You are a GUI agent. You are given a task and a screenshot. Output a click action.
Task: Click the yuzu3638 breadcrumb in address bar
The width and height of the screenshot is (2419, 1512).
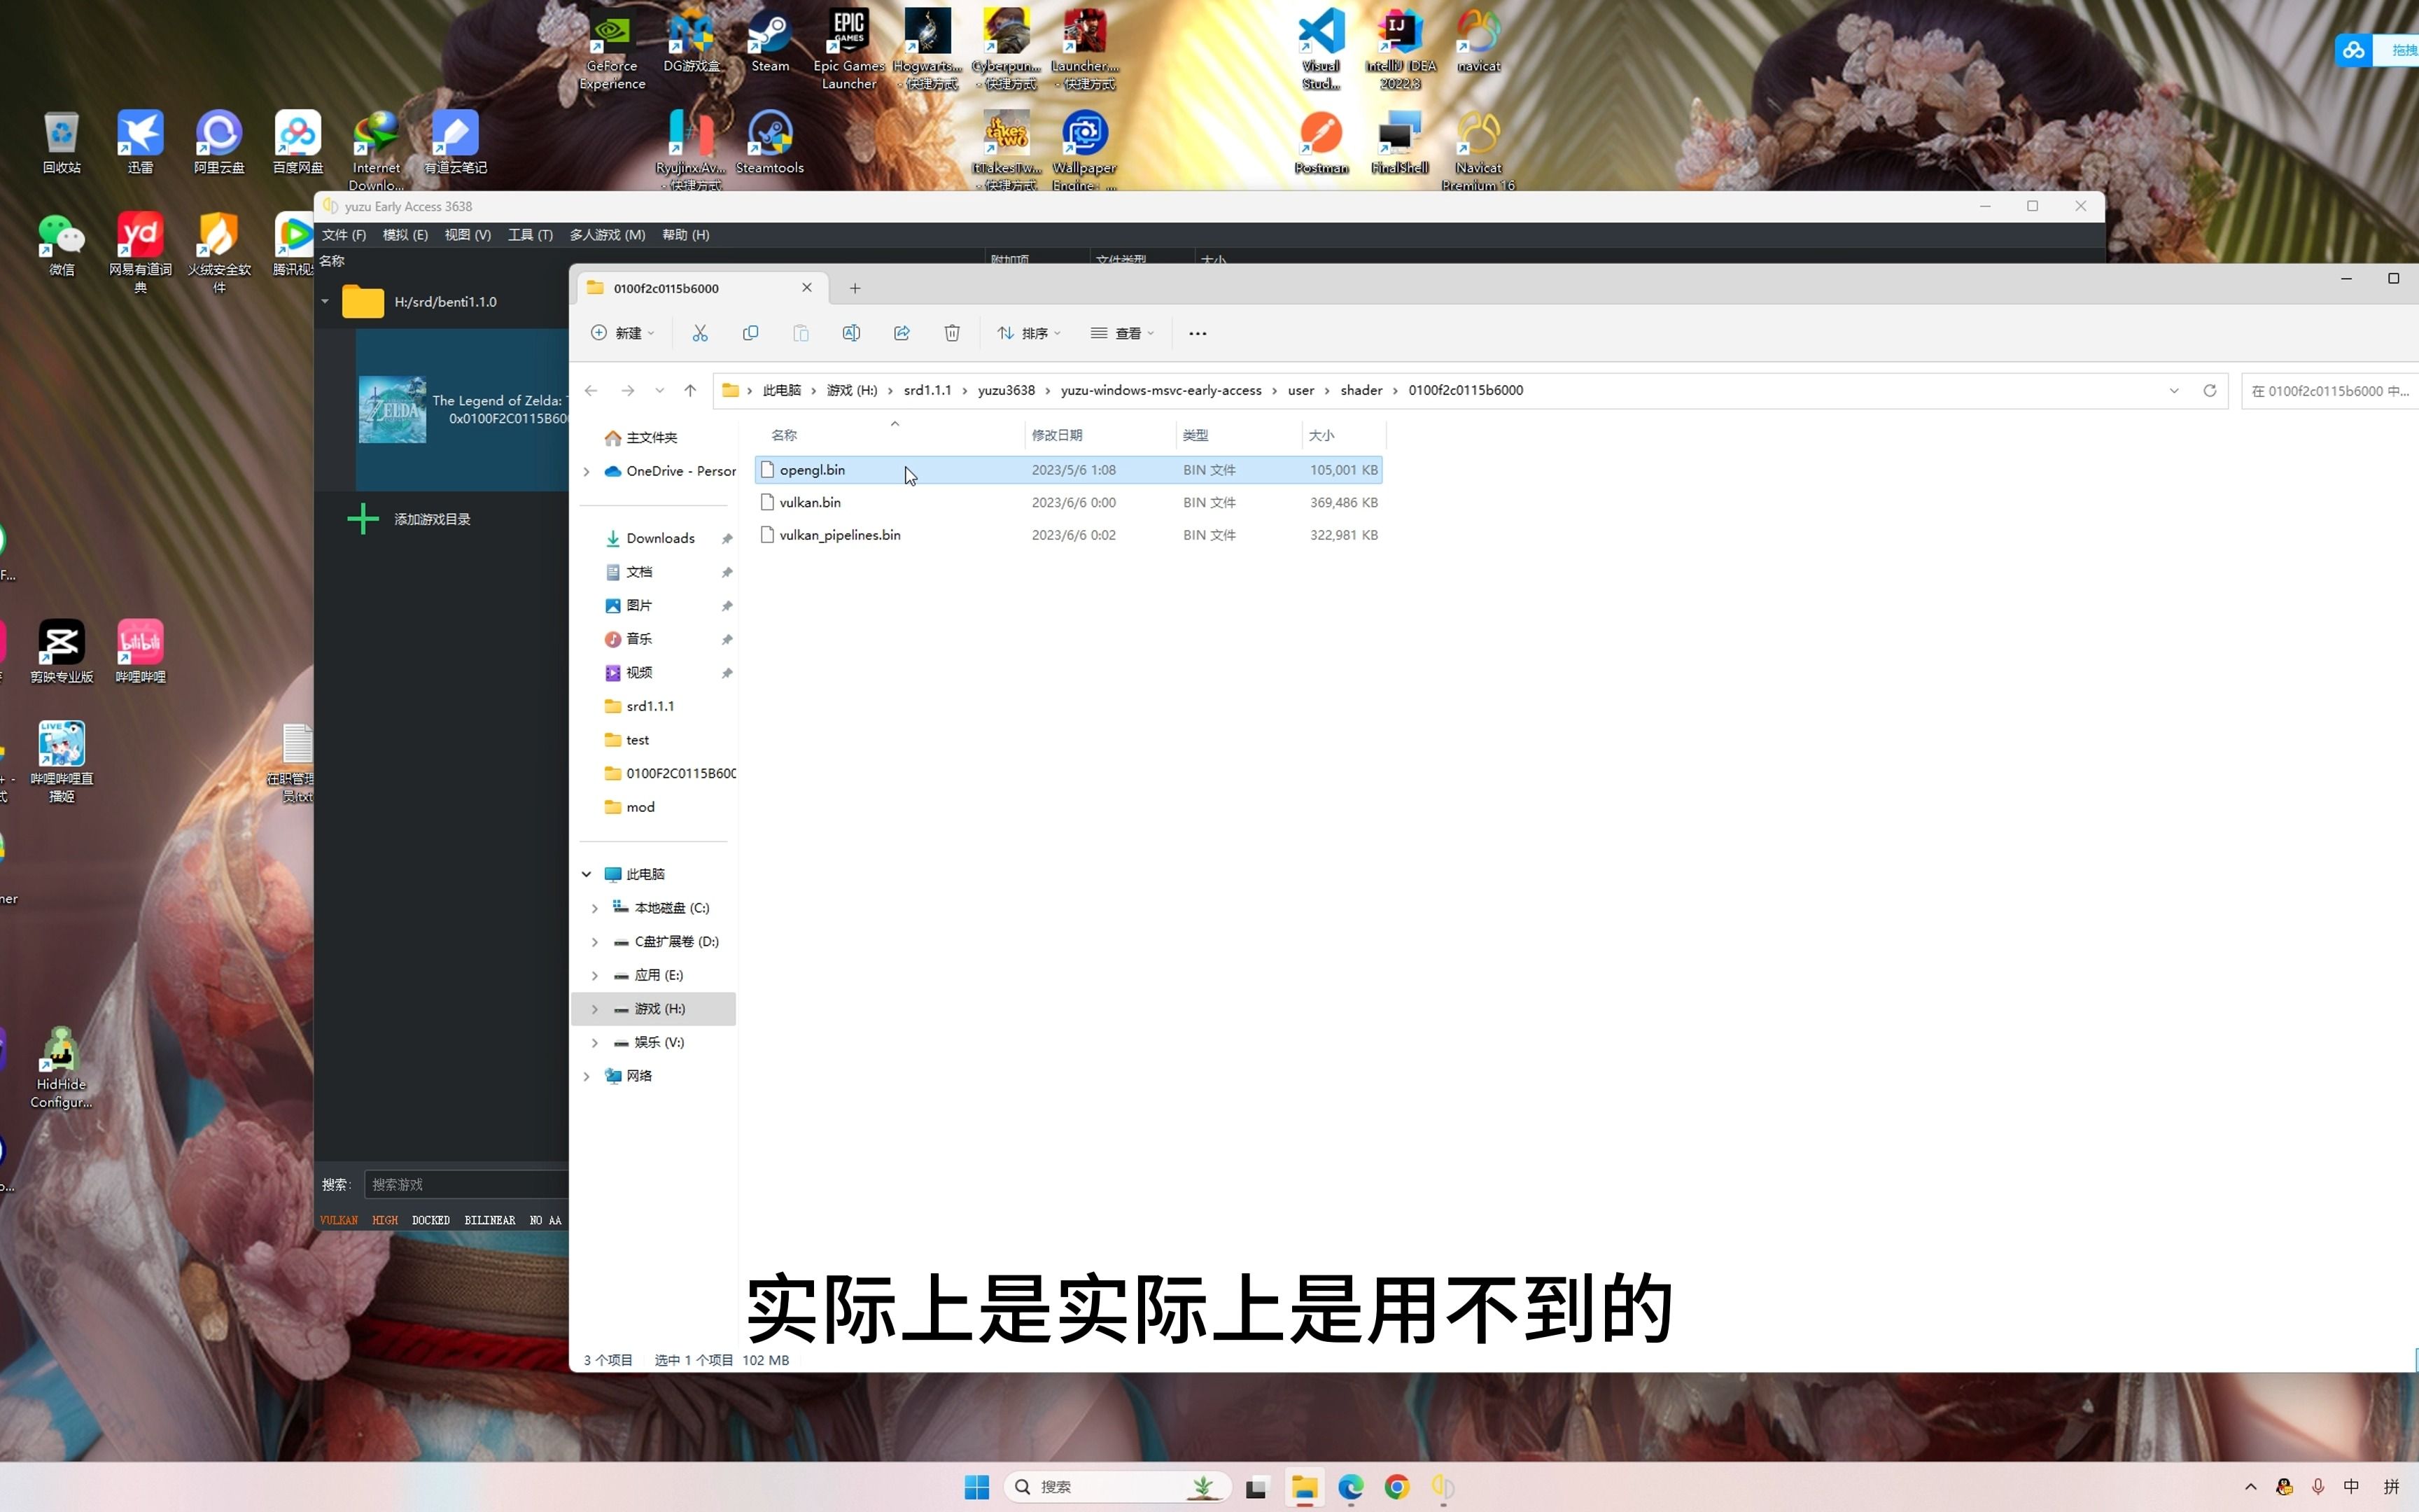tap(1007, 390)
